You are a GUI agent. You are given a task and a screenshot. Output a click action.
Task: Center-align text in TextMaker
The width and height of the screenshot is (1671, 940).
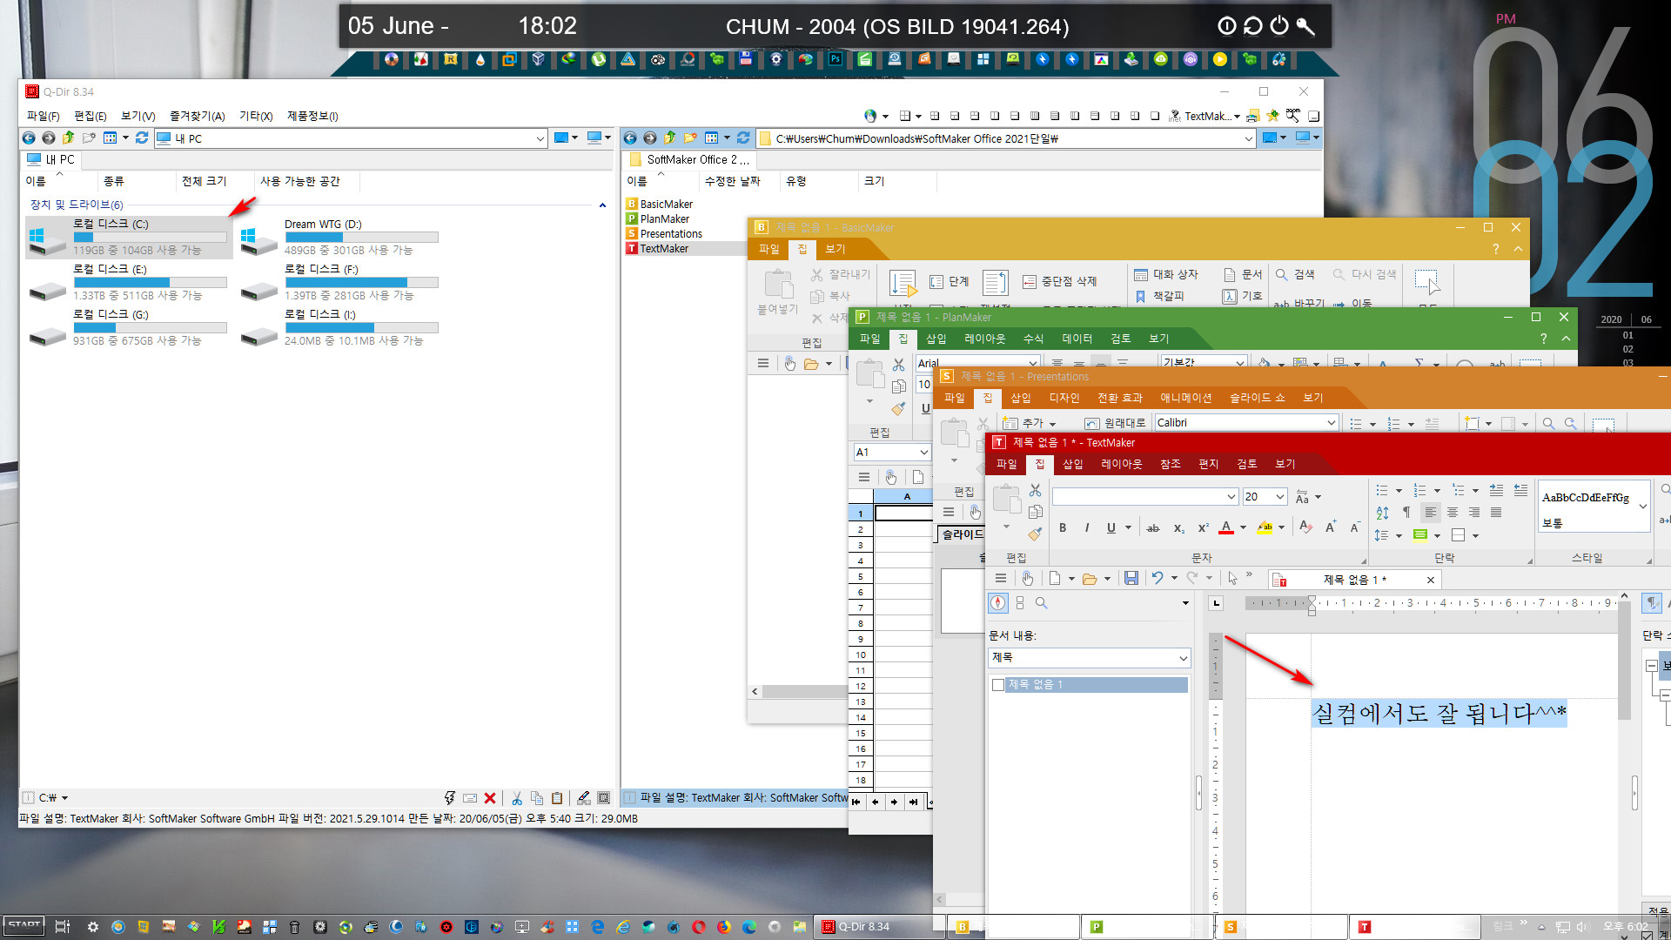click(x=1452, y=513)
